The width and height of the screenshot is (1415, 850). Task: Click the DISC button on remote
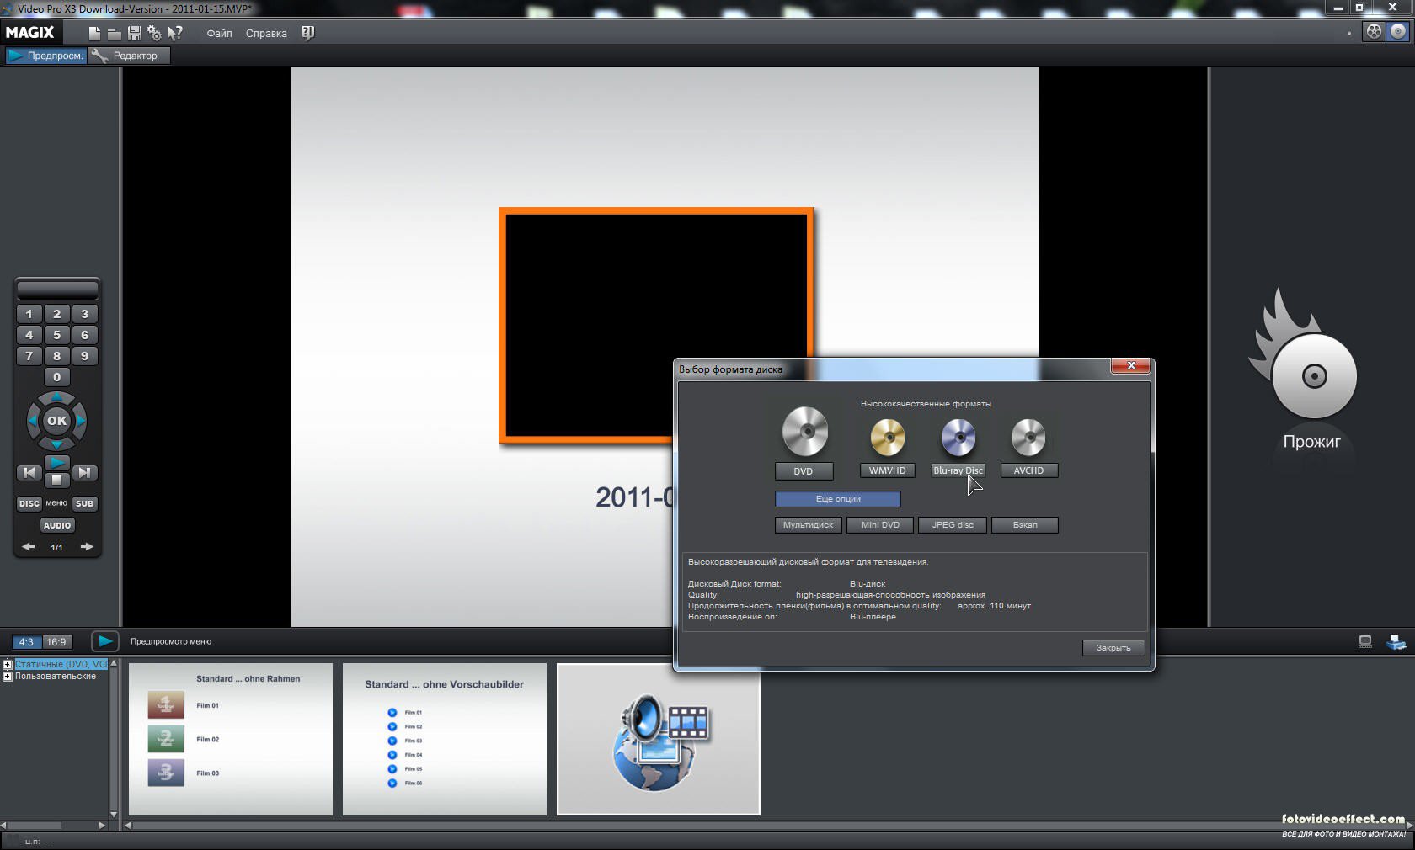pos(29,503)
